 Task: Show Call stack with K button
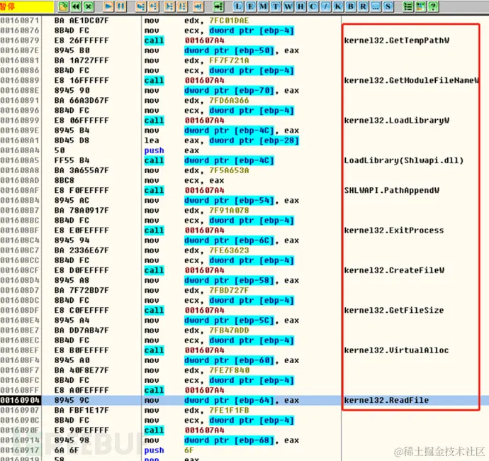click(338, 6)
